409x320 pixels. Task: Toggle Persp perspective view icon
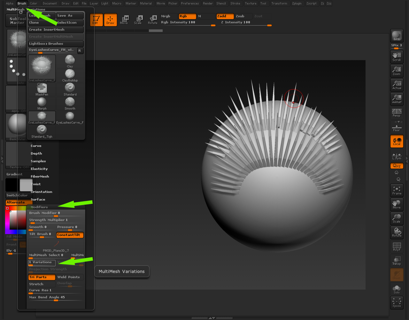[397, 112]
